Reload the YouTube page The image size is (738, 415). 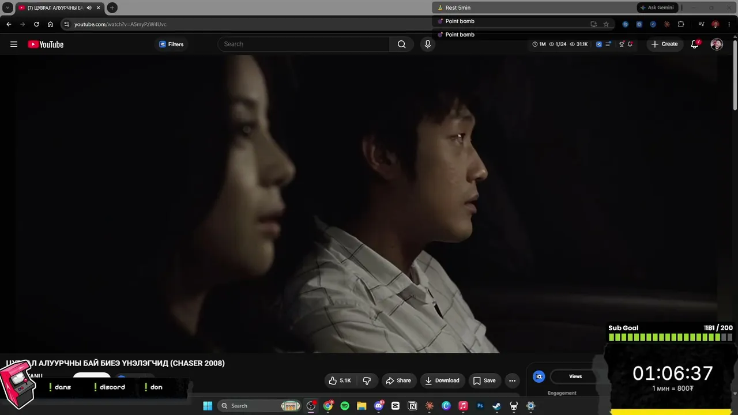point(36,24)
